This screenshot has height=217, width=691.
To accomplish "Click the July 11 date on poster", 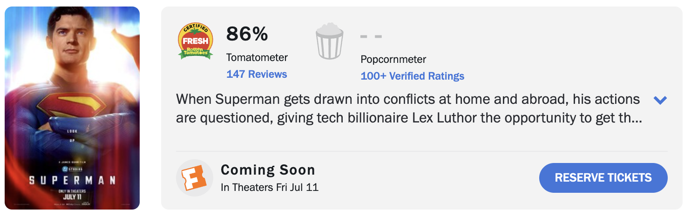I will (73, 197).
